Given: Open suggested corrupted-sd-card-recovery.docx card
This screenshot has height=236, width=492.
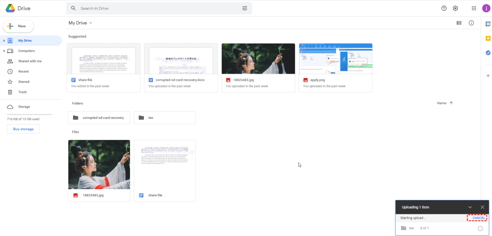Looking at the screenshot, I should (181, 68).
